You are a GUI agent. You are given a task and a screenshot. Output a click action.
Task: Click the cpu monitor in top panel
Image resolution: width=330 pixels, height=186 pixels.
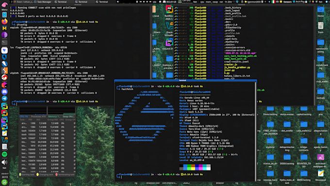pos(202,1)
